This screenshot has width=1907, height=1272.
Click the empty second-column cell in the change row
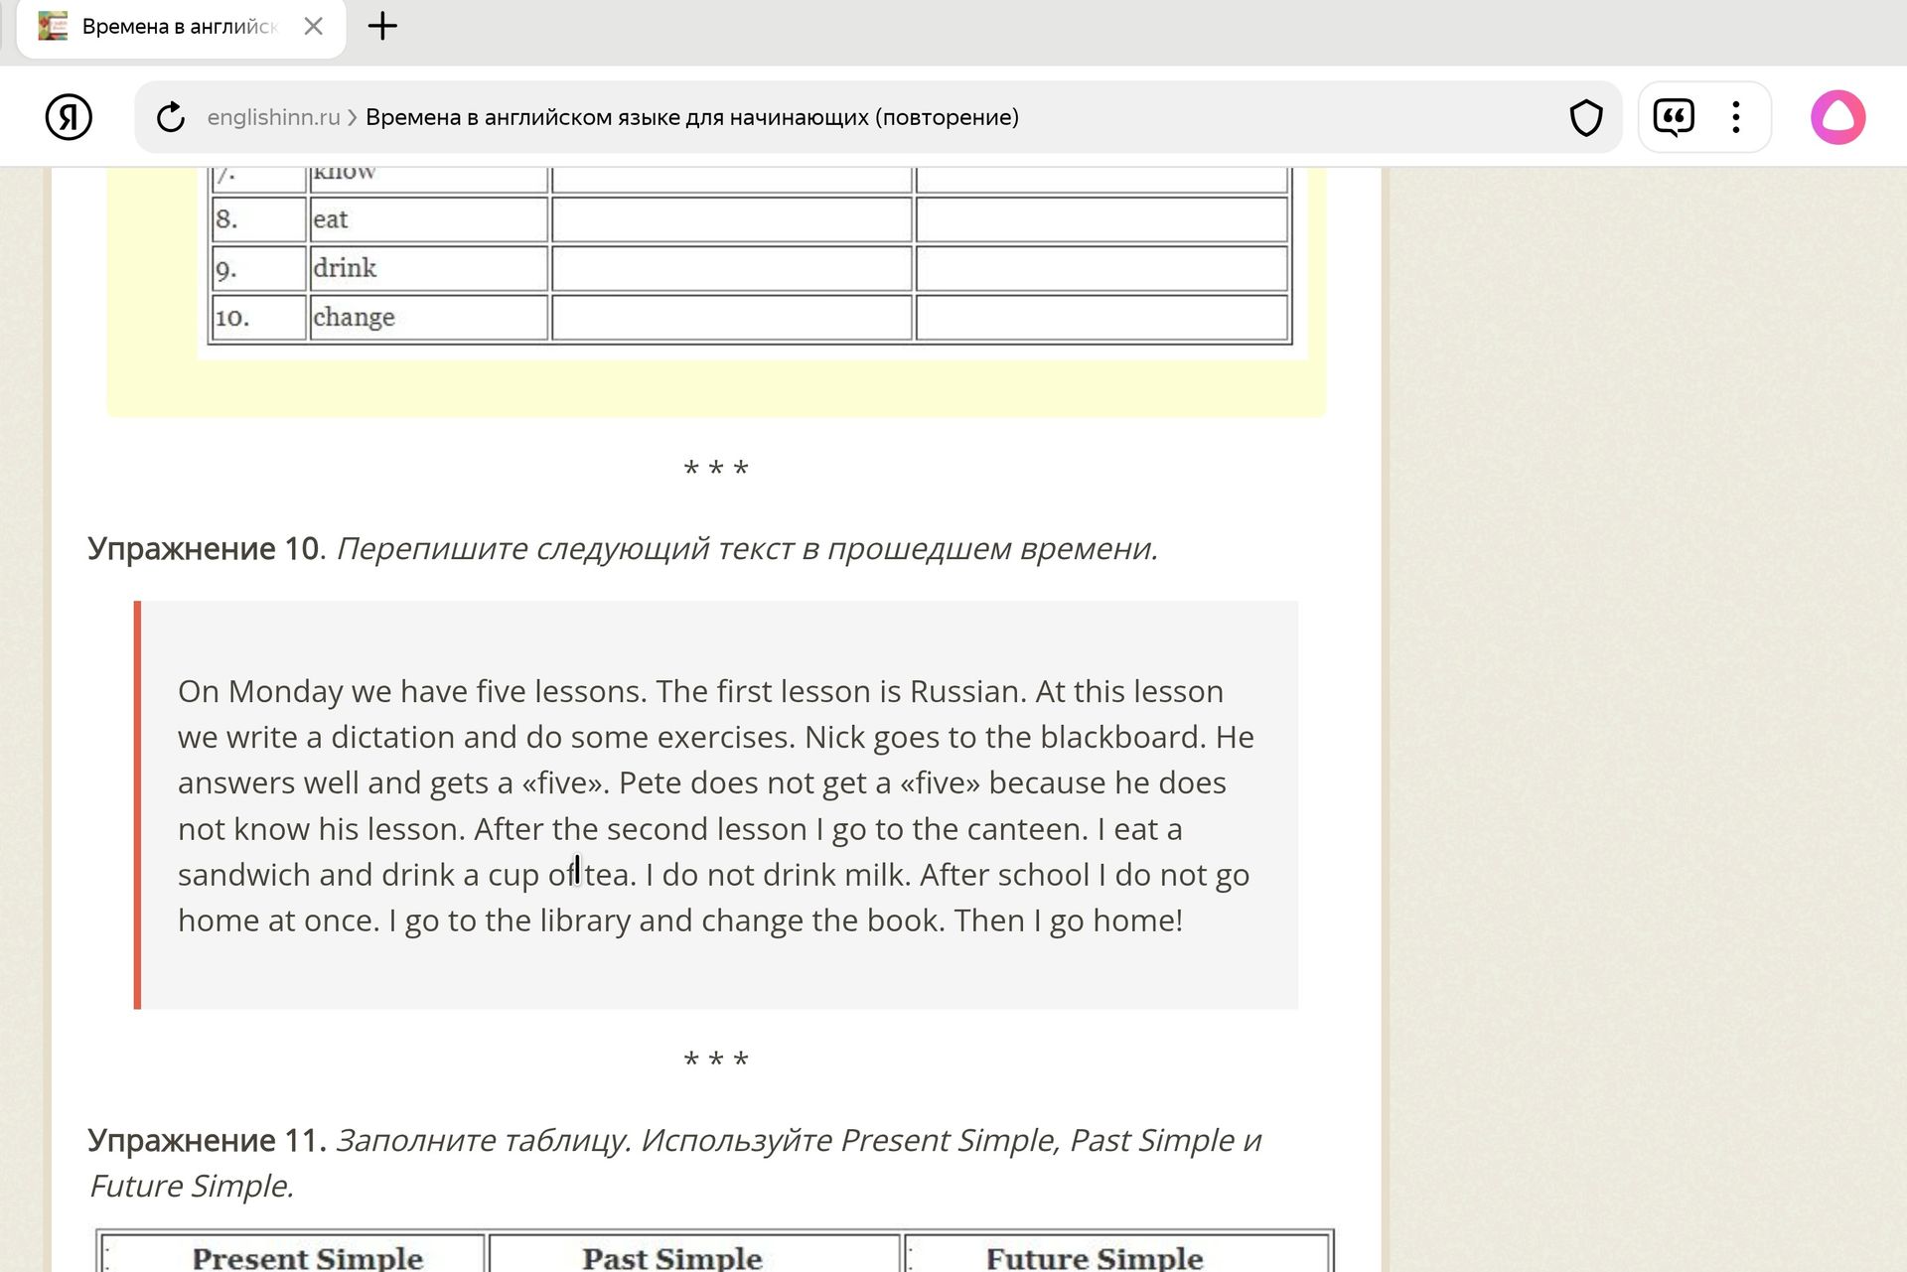tap(731, 317)
